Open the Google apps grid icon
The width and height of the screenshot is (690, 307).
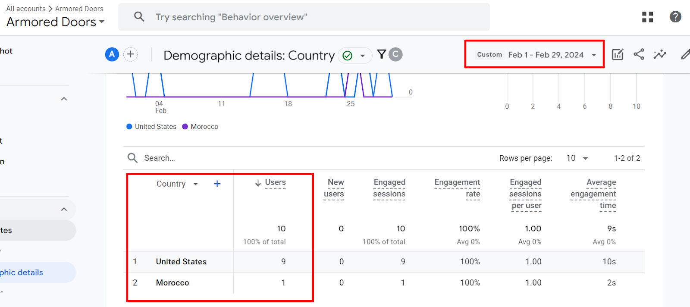[647, 17]
